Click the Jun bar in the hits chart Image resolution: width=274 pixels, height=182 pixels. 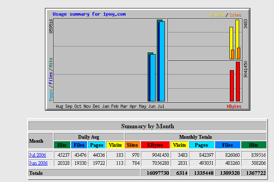click(x=152, y=77)
